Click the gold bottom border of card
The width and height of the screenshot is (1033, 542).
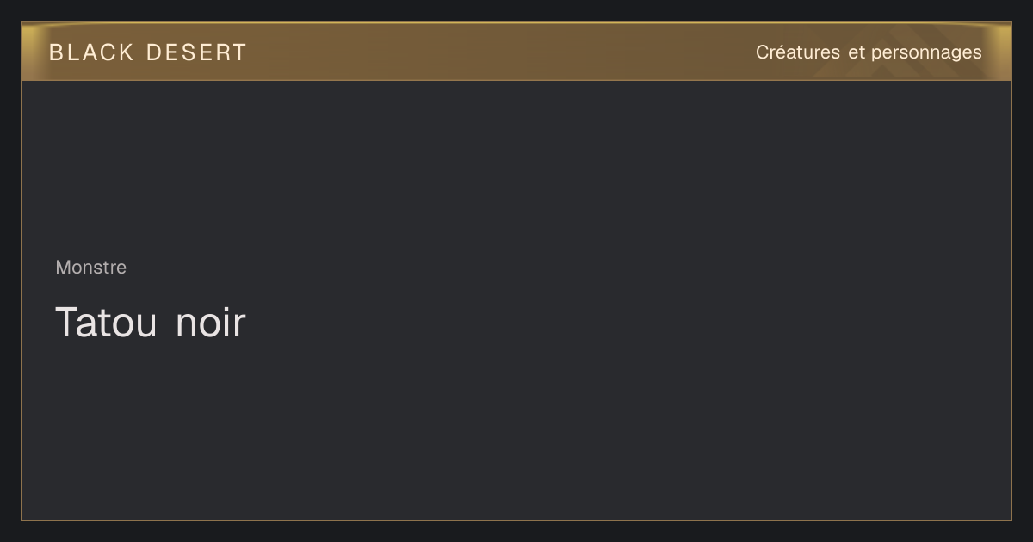click(516, 520)
